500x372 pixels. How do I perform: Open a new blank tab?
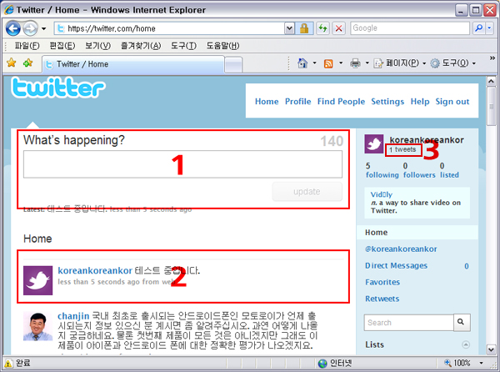tap(233, 65)
